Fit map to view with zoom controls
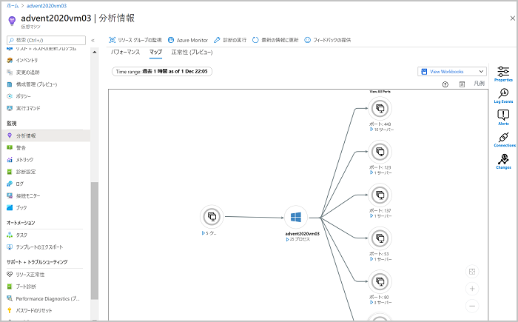The image size is (518, 322). [x=472, y=272]
